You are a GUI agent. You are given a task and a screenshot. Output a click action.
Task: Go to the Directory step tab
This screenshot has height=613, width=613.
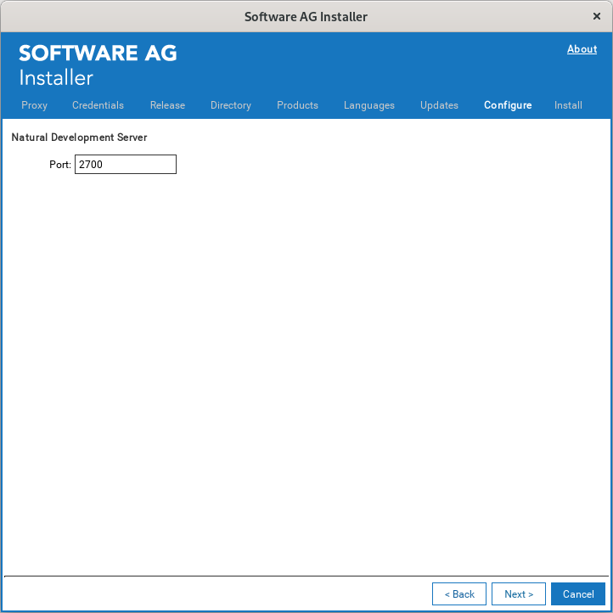(231, 105)
